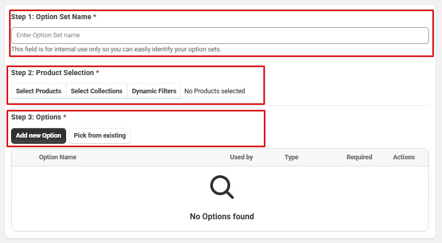This screenshot has width=442, height=243.
Task: Click the 'No Options found' message
Action: 222,216
